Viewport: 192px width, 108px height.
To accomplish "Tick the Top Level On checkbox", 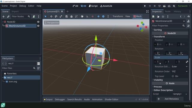I will click(x=173, y=76).
